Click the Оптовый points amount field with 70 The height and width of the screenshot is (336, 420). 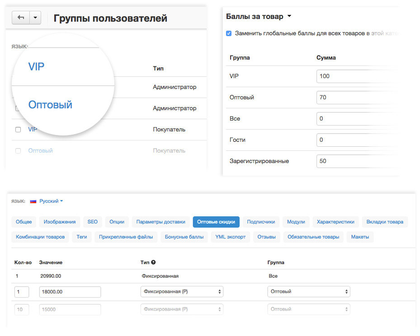(356, 98)
